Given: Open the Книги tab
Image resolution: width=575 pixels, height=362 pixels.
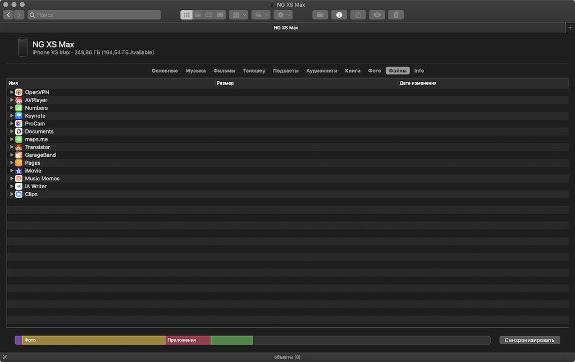Looking at the screenshot, I should point(353,71).
